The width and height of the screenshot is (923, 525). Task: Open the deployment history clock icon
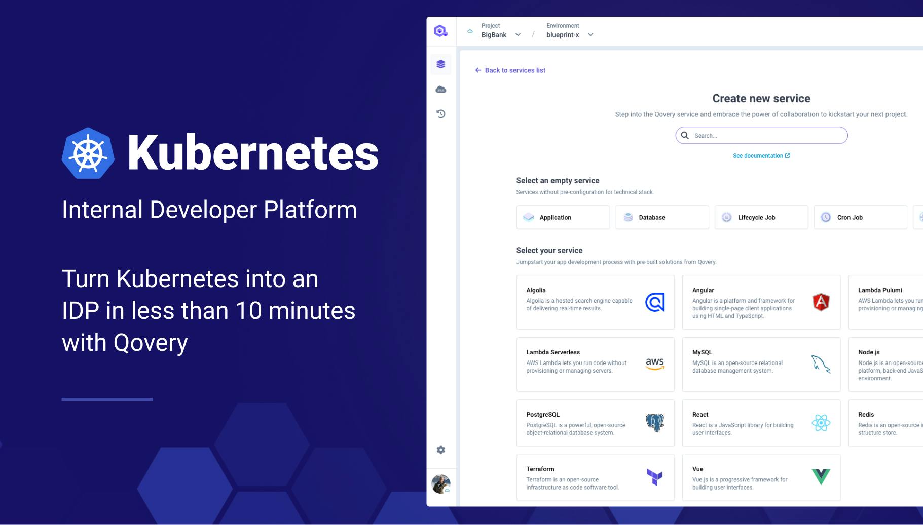point(440,114)
